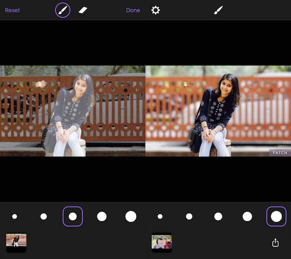Viewport: 291px width, 259px height.
Task: Choose highlighted largest blur size in right screen
Action: pyautogui.click(x=276, y=216)
